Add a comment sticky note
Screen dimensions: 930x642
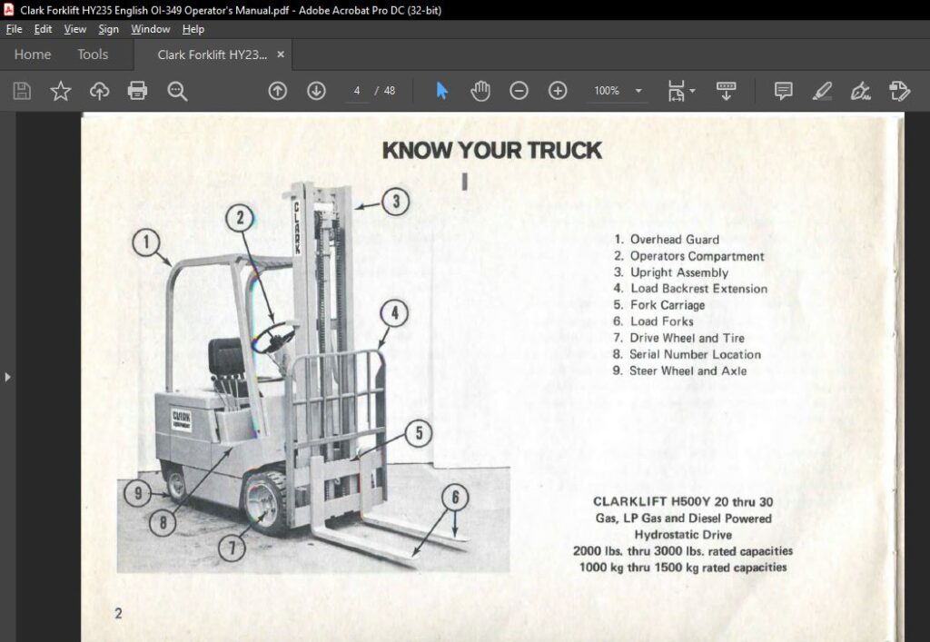point(783,91)
